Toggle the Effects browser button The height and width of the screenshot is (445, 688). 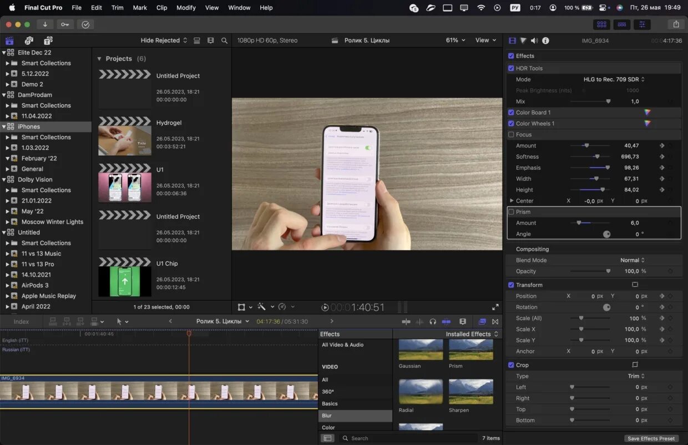pos(482,322)
